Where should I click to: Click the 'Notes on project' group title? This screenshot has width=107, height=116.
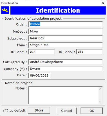point(19,83)
